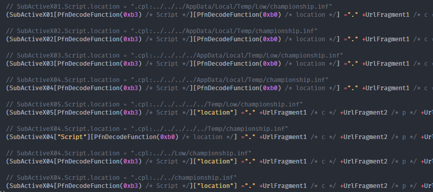Screen dimensions: 433x192
Task: Click the path AppData/Local/Temp/championship.inf in the SubActiveX02 comment
Action: click(250, 31)
